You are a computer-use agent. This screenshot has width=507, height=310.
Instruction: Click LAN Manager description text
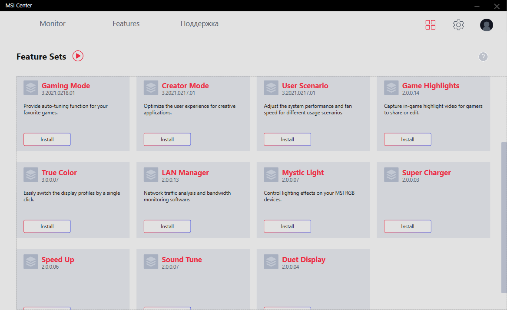(187, 197)
